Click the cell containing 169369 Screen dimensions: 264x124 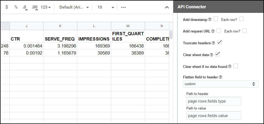94,46
